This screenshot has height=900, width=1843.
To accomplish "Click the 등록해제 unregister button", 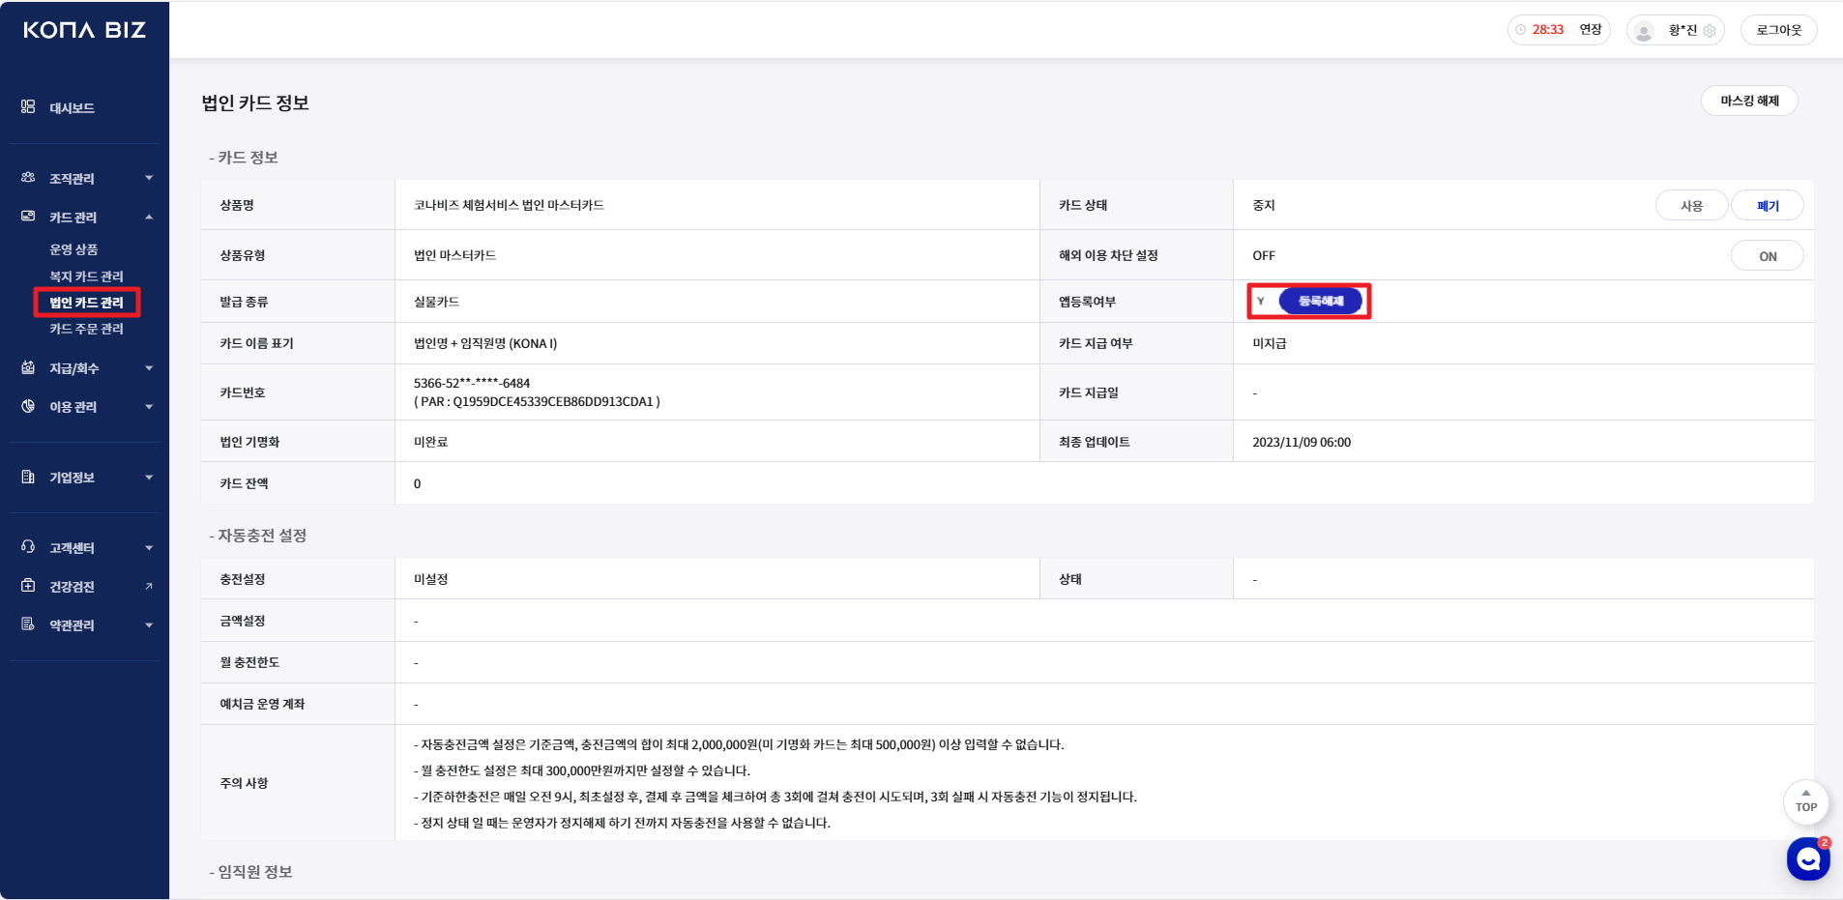I will point(1320,301).
